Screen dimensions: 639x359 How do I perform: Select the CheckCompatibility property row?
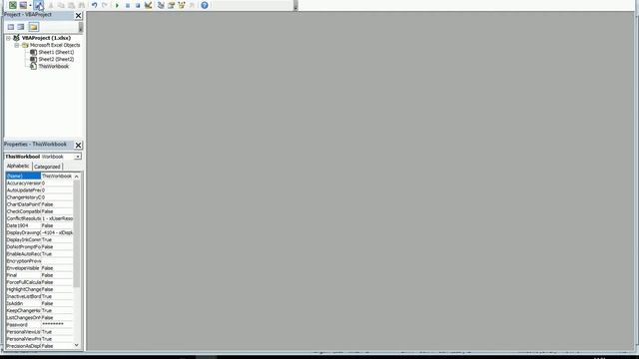tap(40, 211)
